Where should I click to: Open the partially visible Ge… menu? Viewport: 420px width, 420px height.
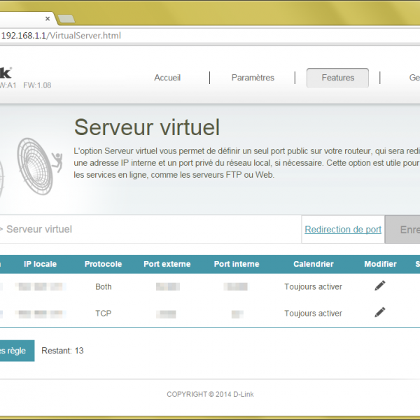tap(414, 78)
